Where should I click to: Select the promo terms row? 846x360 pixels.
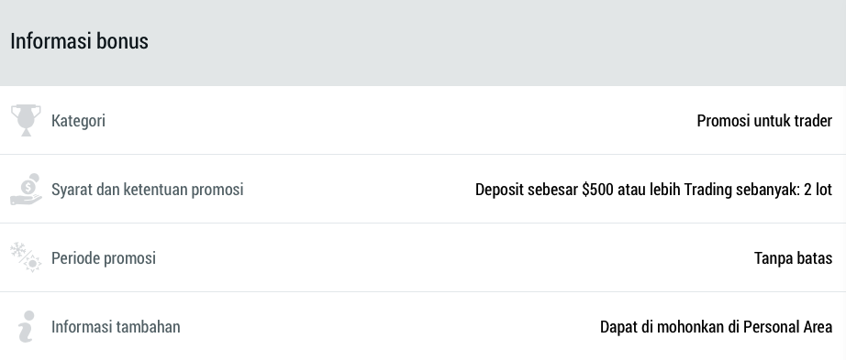[423, 190]
